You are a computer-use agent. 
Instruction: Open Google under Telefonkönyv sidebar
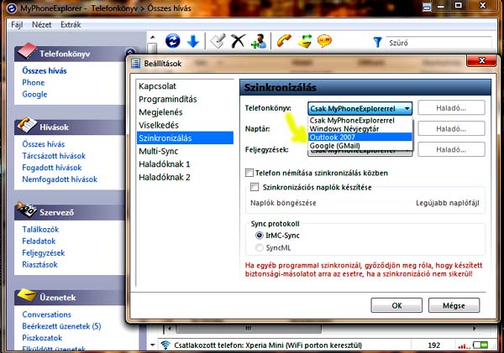click(x=34, y=95)
